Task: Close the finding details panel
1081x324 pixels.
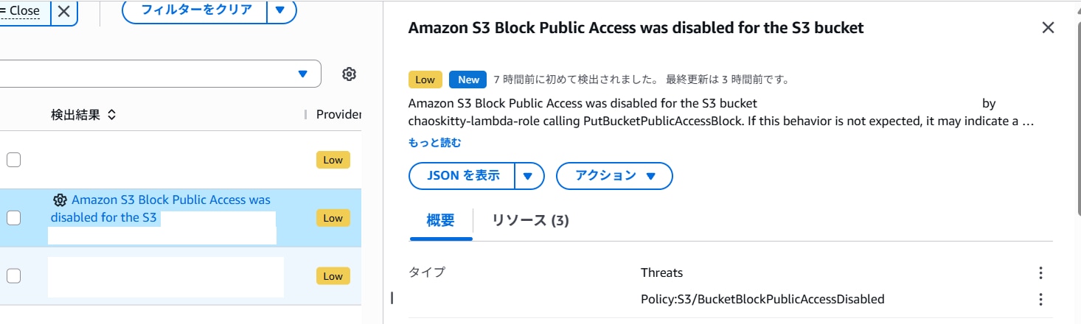Action: click(x=1048, y=28)
